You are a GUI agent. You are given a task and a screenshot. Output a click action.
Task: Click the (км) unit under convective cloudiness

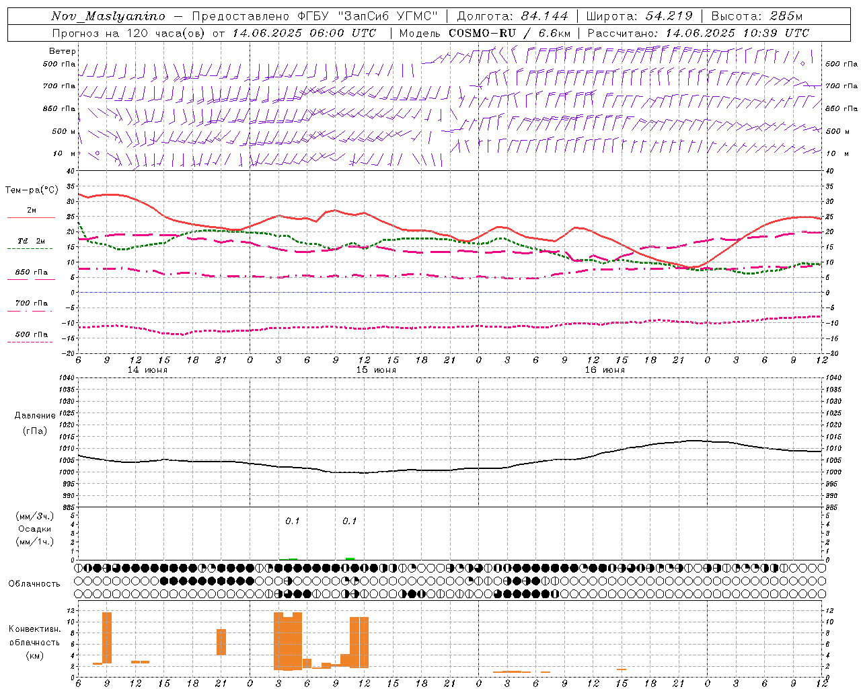35,655
